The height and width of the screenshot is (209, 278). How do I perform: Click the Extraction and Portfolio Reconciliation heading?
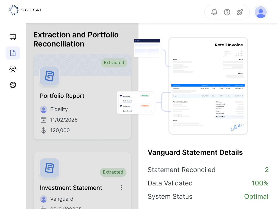point(76,39)
